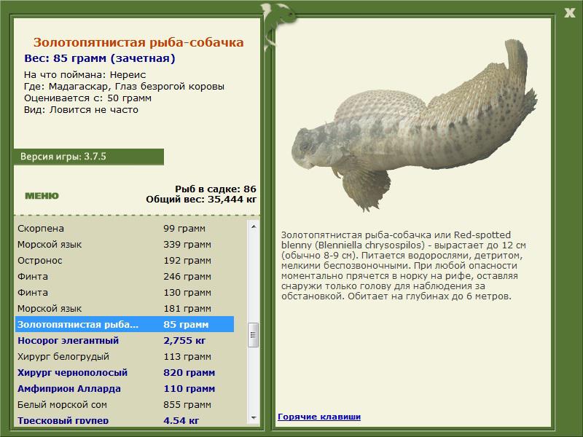The image size is (583, 437).
Task: Open the Горячие клавиши link
Action: coord(319,417)
